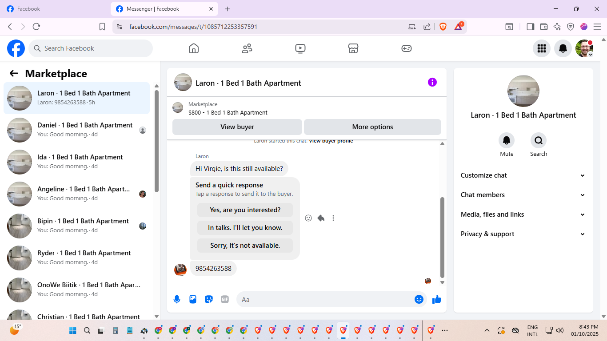Open the account profile dropdown

[584, 48]
